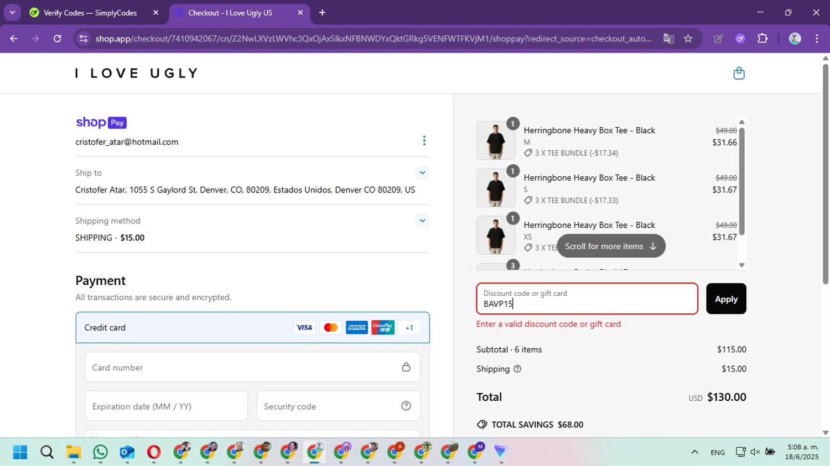This screenshot has width=830, height=466.
Task: Click the Herringbone Tee size M thumbnail
Action: click(496, 140)
